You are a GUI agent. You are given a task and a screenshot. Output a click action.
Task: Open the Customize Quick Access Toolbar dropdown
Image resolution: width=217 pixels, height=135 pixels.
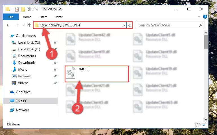[x=37, y=9]
